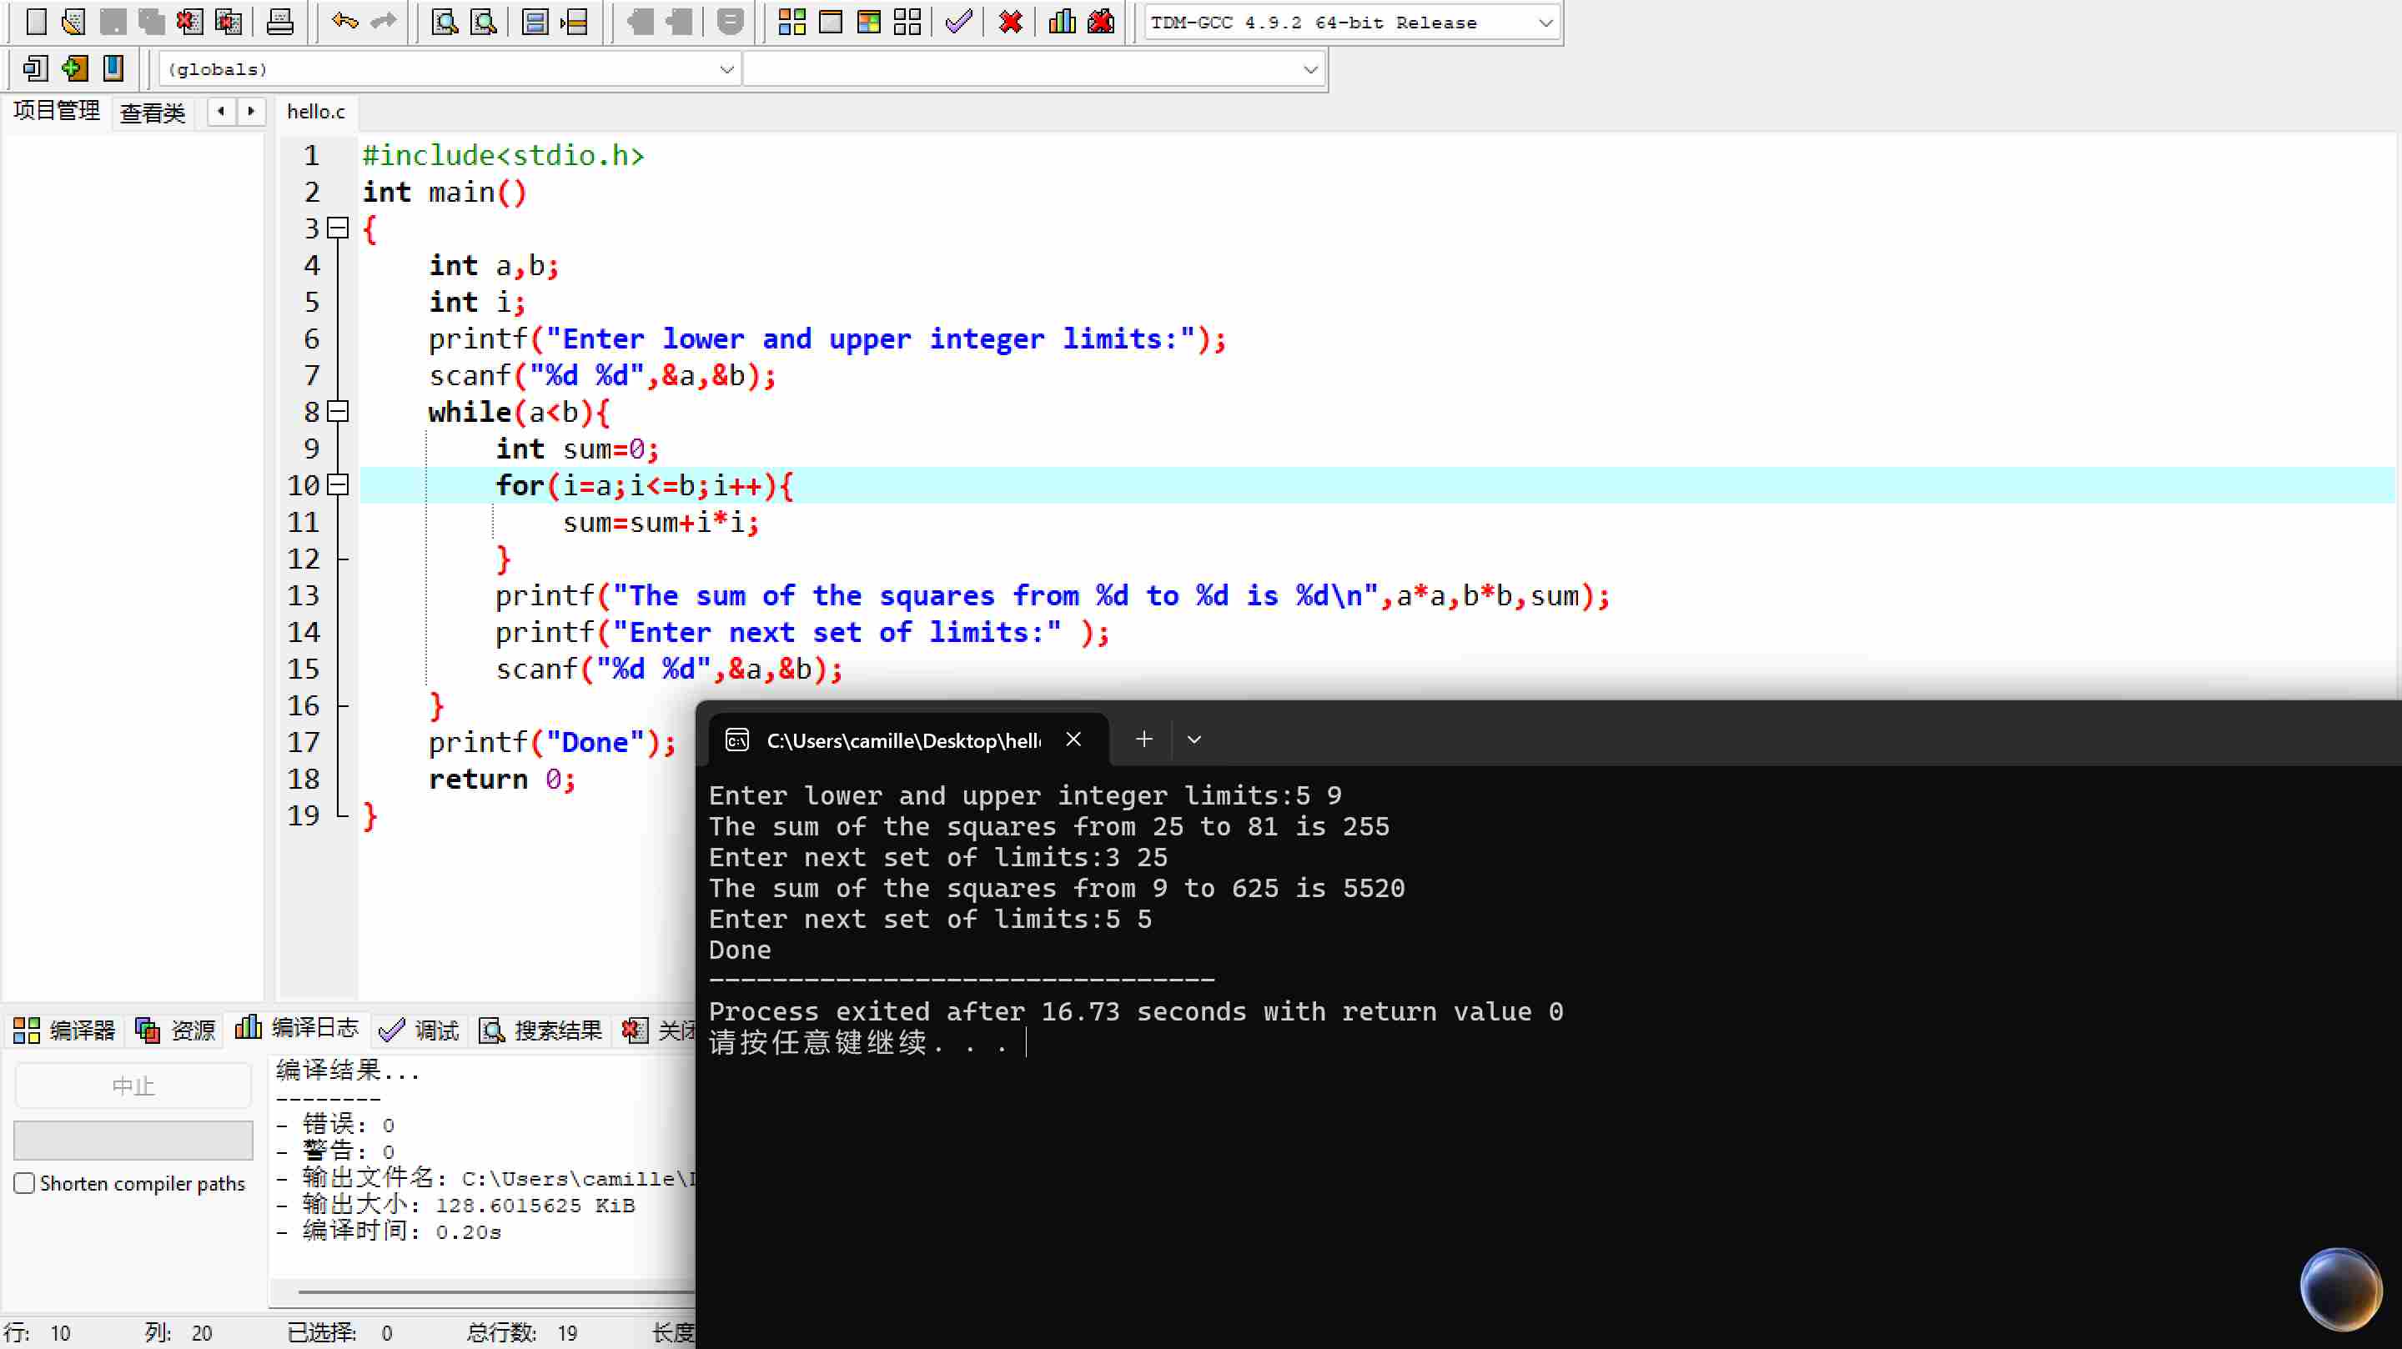
Task: Expand the (globals) scope dropdown
Action: 726,69
